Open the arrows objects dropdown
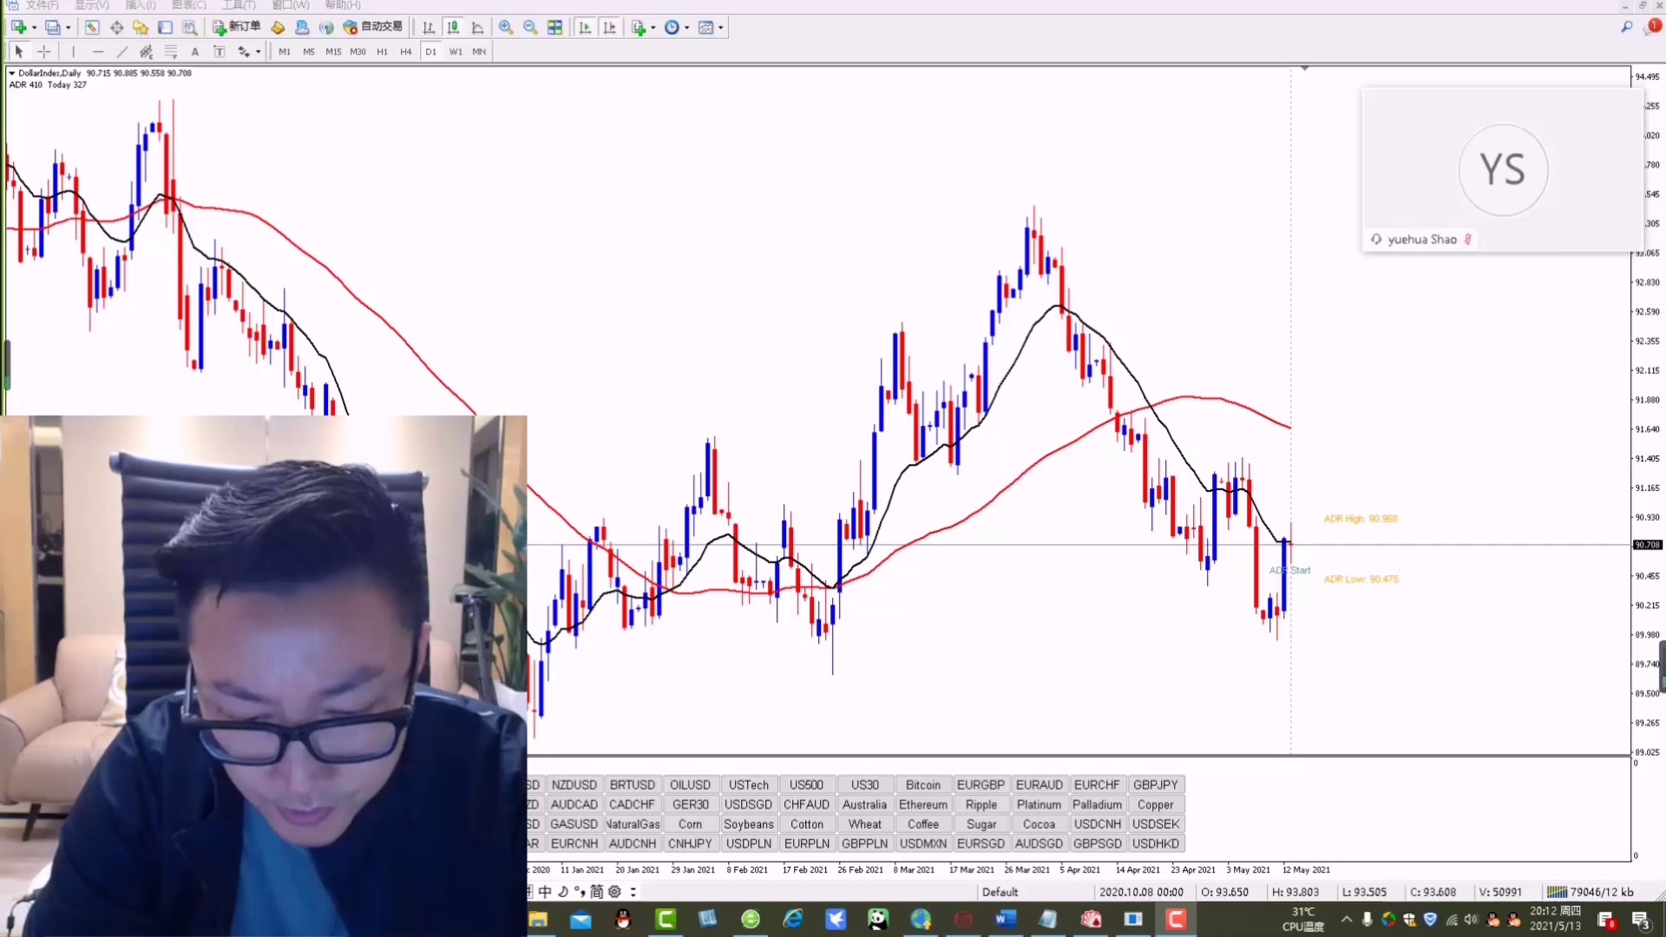 pyautogui.click(x=258, y=52)
